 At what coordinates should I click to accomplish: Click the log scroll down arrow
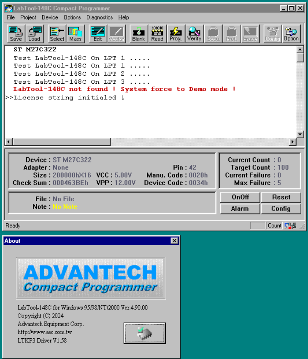point(300,134)
